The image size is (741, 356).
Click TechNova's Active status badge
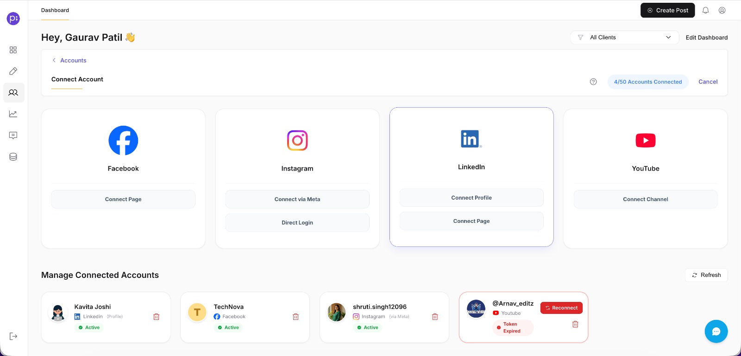228,327
